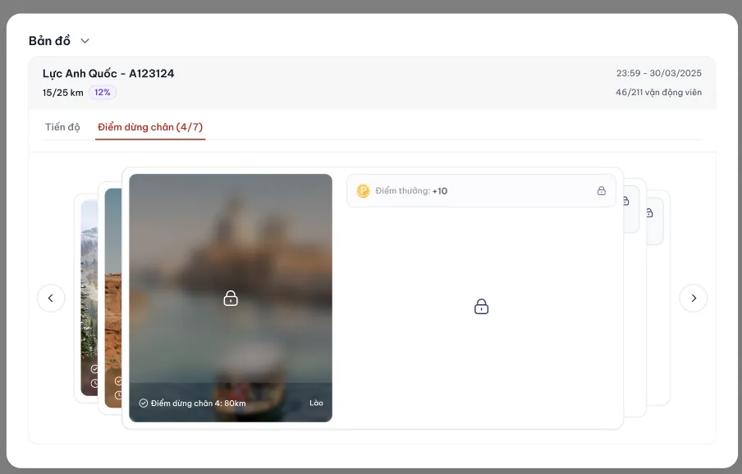
Task: Switch to the Tiến độ tab
Action: tap(62, 127)
